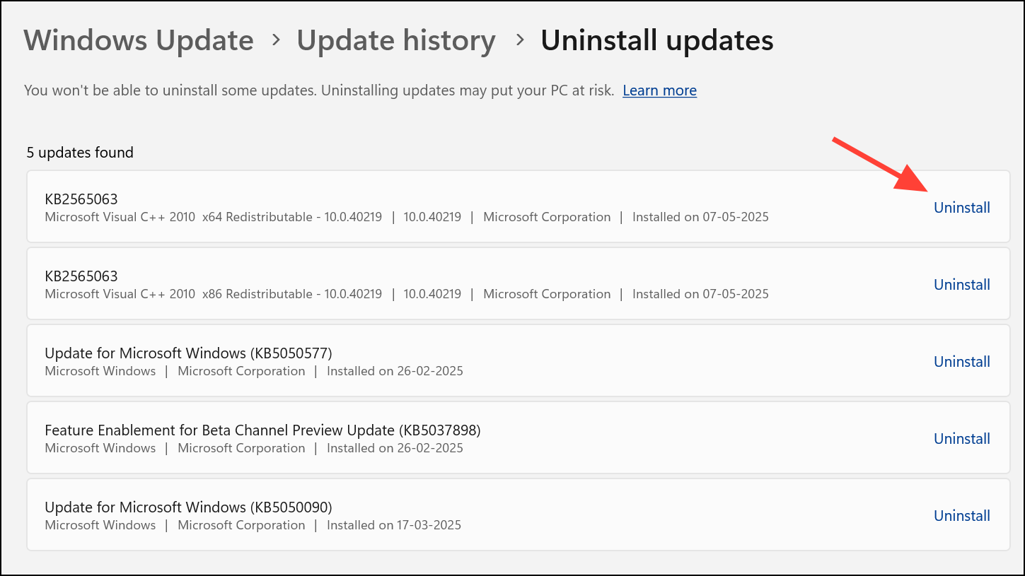Open the Update history breadcrumb
This screenshot has width=1025, height=576.
click(396, 40)
